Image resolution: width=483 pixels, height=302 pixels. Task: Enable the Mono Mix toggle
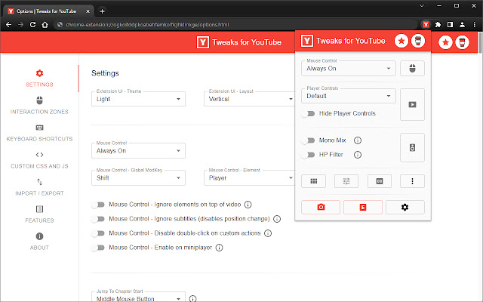click(308, 140)
